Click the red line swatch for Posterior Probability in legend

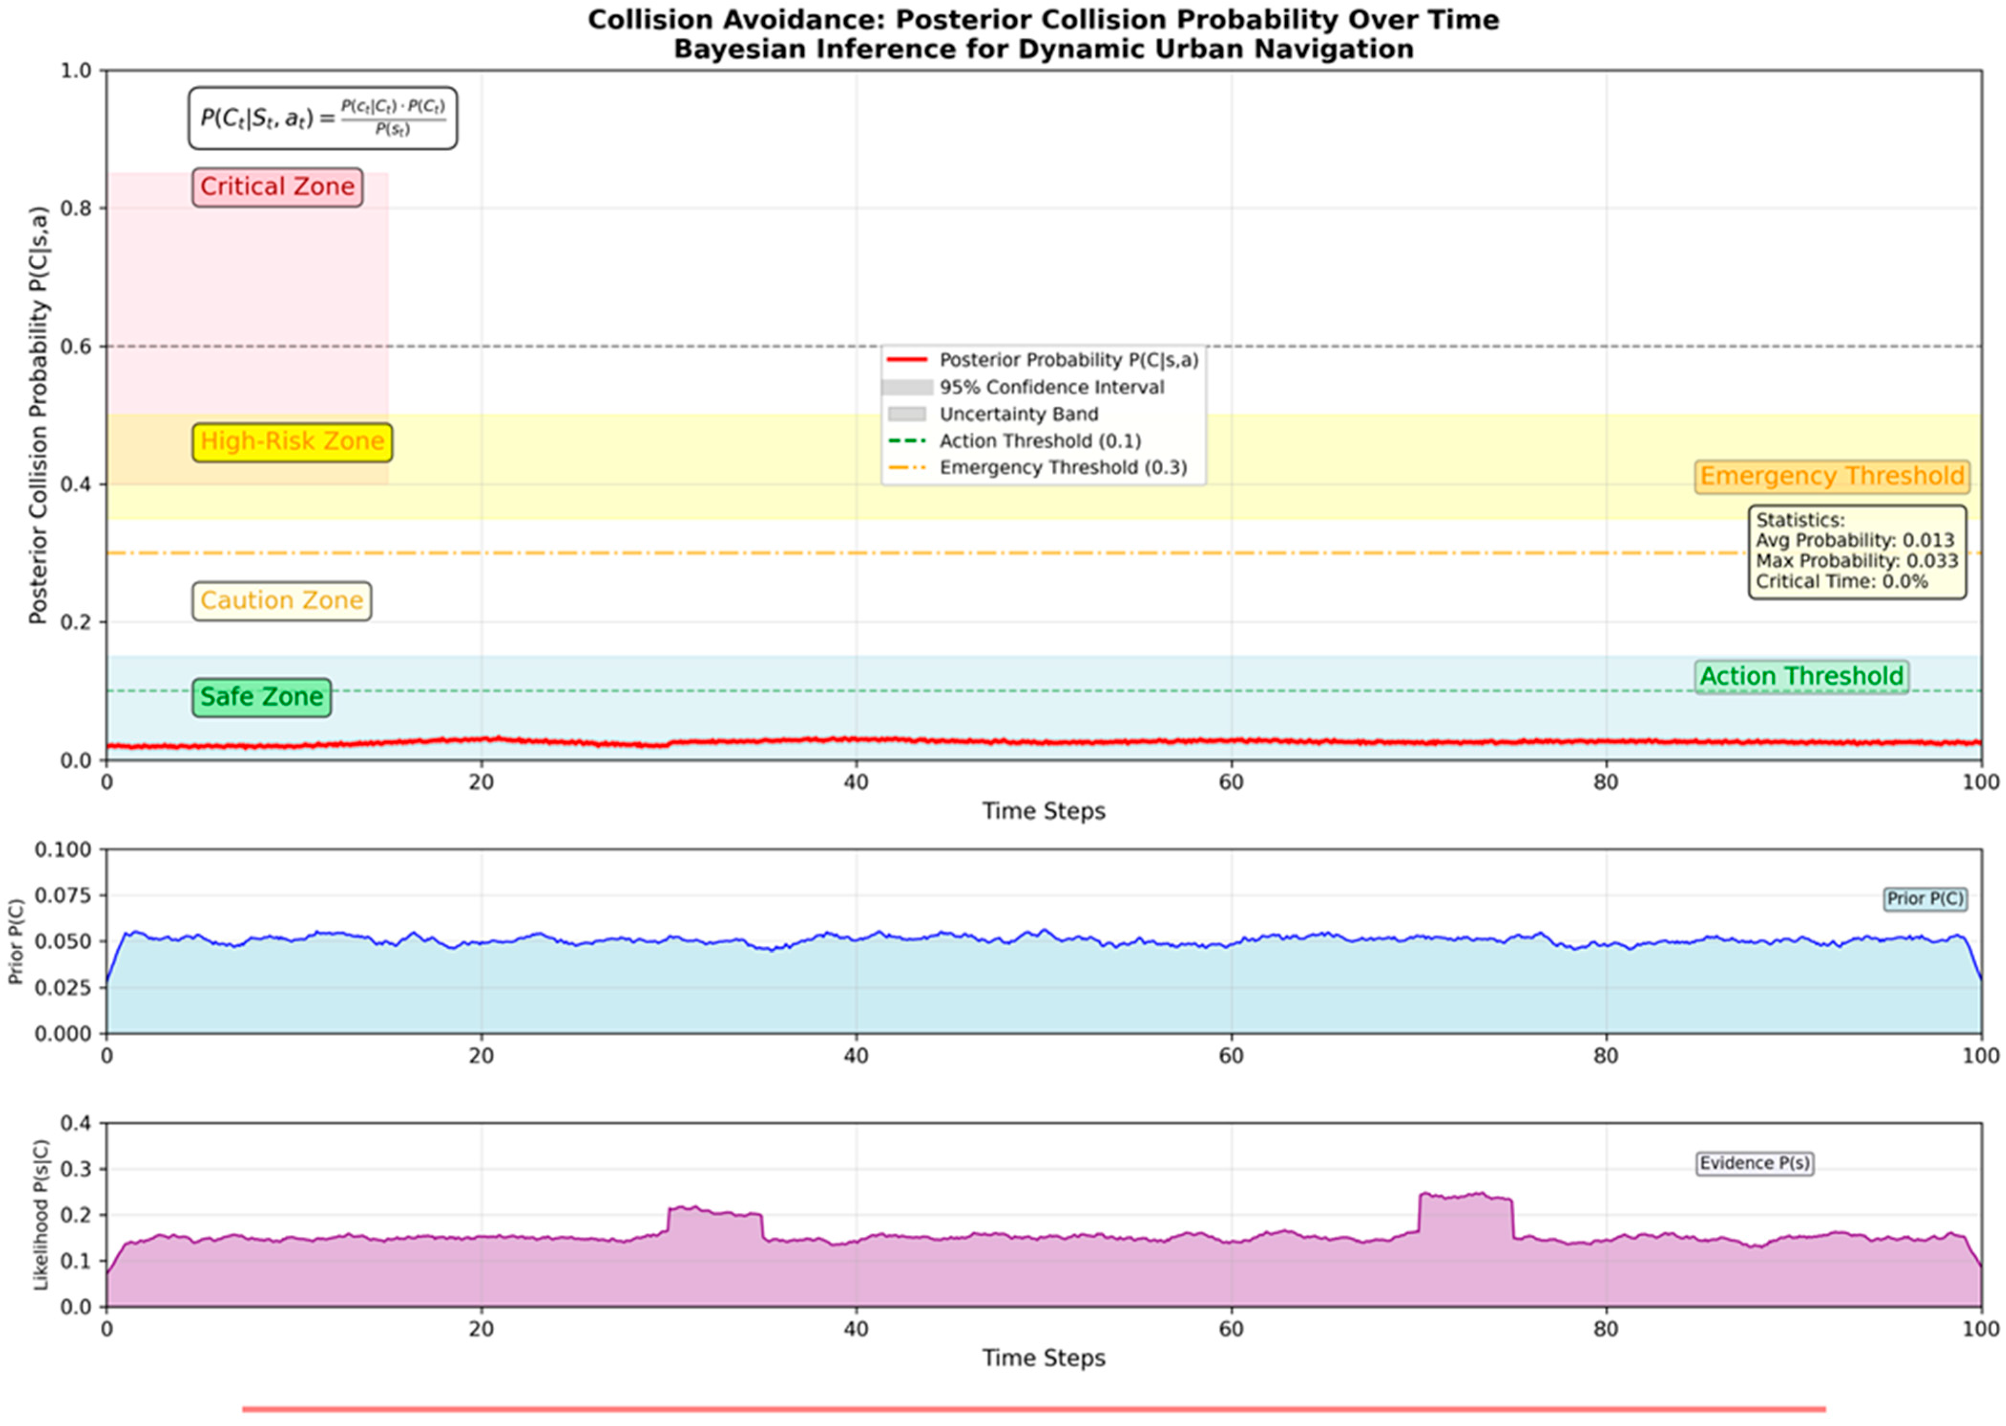point(906,360)
